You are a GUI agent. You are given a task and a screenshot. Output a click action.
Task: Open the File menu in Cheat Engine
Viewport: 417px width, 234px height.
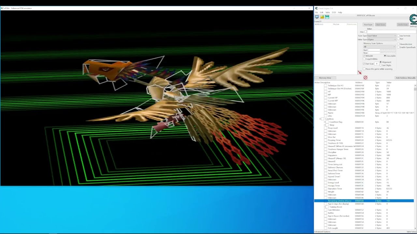[316, 12]
